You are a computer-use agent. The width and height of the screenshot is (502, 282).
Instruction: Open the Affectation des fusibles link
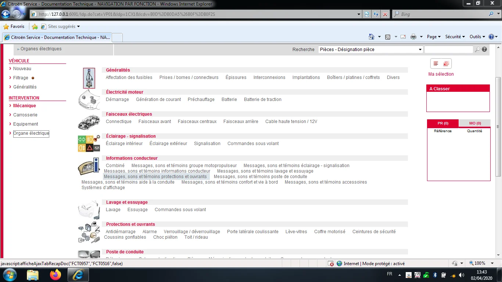click(x=129, y=77)
